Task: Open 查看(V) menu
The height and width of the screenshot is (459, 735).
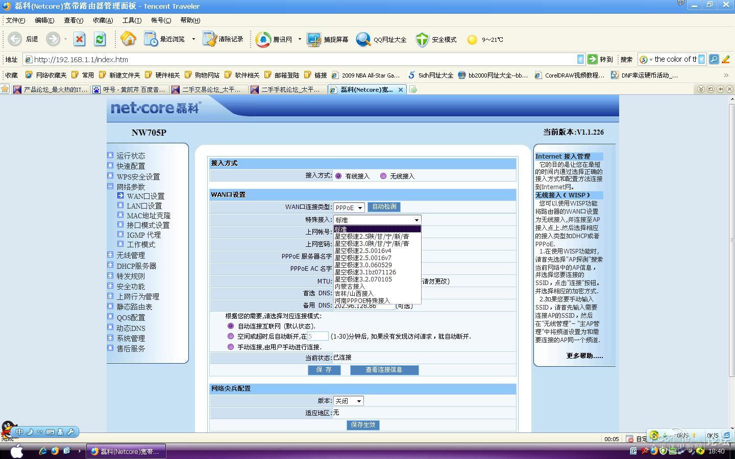Action: (73, 20)
